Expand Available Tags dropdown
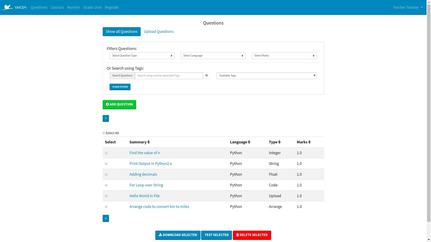Viewport: 431px width, 242px height. point(267,76)
